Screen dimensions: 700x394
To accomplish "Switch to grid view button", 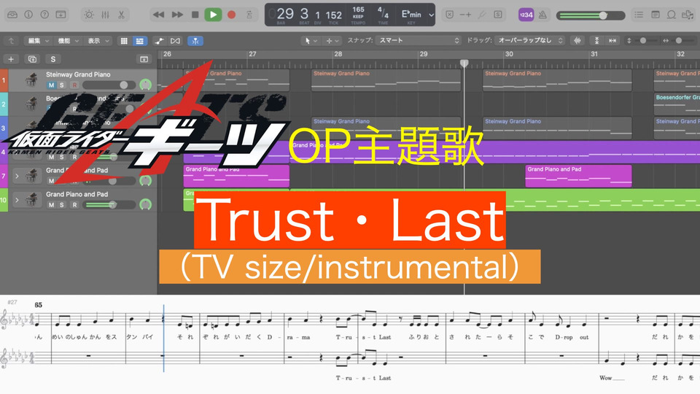I will pos(124,41).
